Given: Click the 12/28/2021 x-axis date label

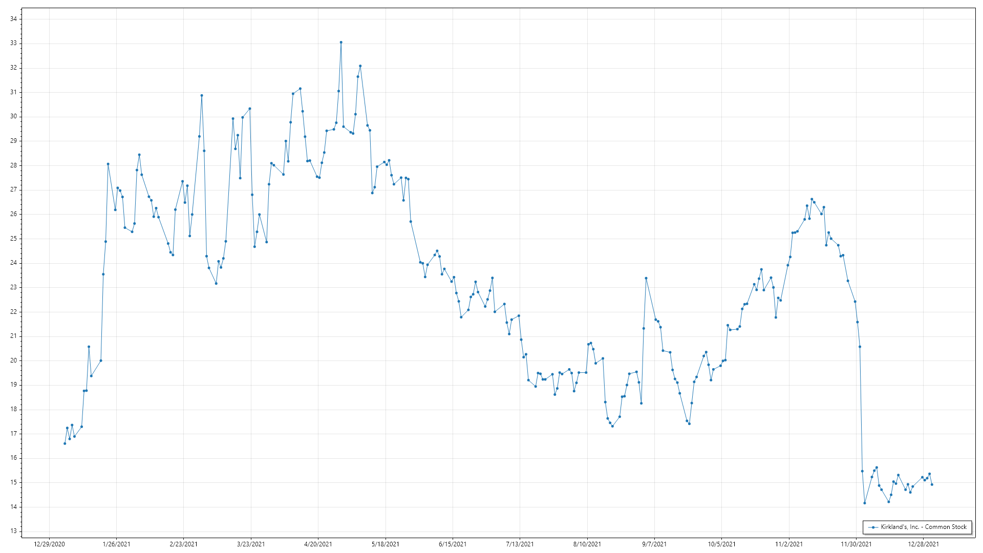Looking at the screenshot, I should coord(924,544).
